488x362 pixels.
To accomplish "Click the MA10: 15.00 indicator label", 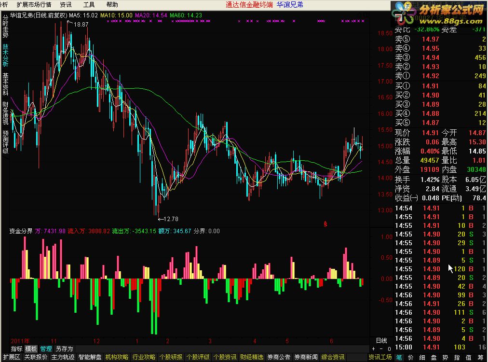I will (116, 15).
